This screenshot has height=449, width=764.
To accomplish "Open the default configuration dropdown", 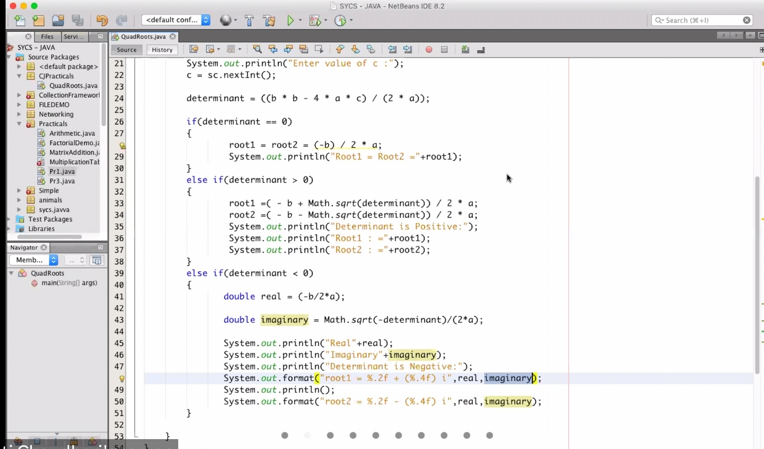I will [x=176, y=20].
